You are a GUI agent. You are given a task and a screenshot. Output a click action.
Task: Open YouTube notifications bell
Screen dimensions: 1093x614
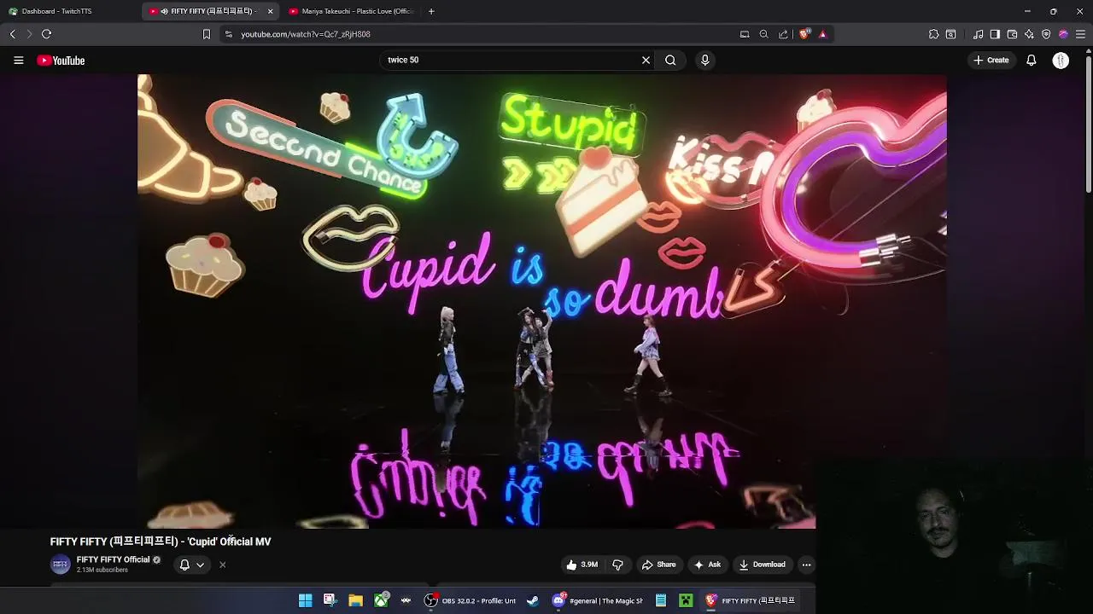pos(1031,60)
